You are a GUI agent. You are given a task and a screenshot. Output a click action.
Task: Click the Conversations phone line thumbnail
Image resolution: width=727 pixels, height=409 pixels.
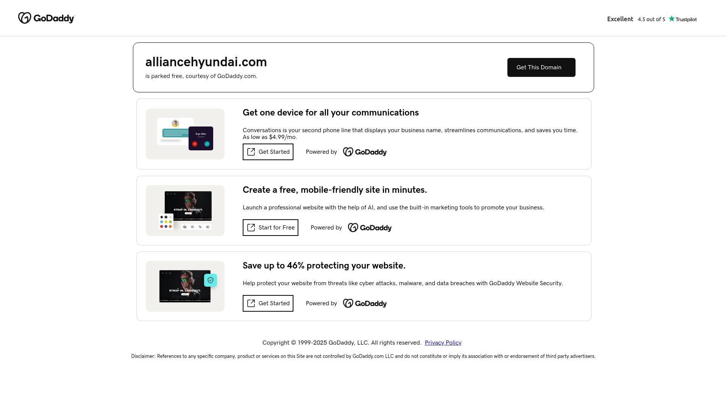[185, 134]
